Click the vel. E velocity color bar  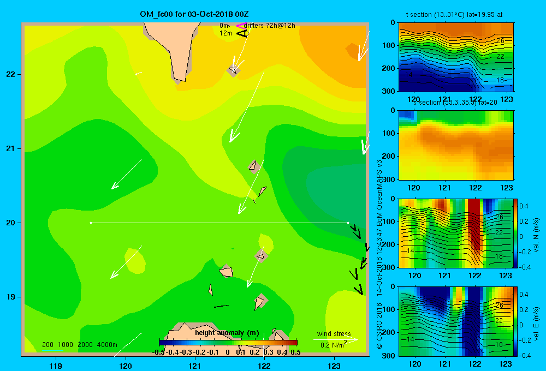point(515,321)
